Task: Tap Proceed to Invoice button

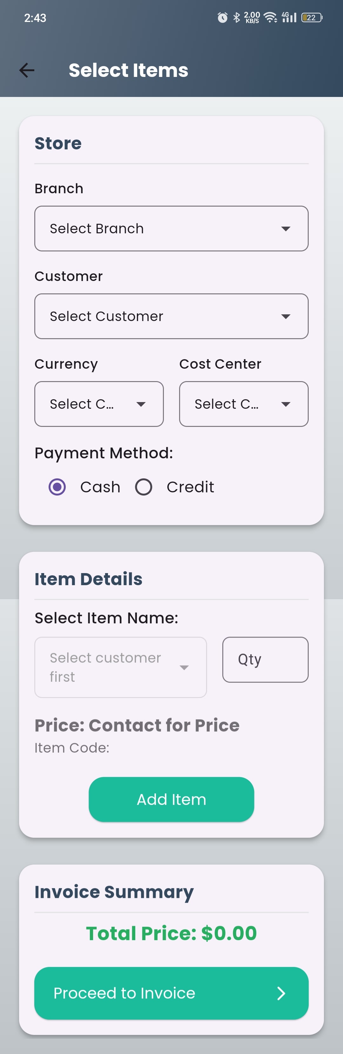Action: pos(171,993)
